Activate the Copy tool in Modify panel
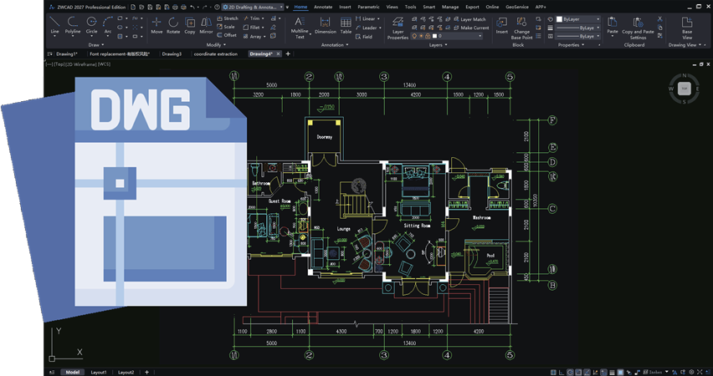713x376 pixels. [x=190, y=25]
